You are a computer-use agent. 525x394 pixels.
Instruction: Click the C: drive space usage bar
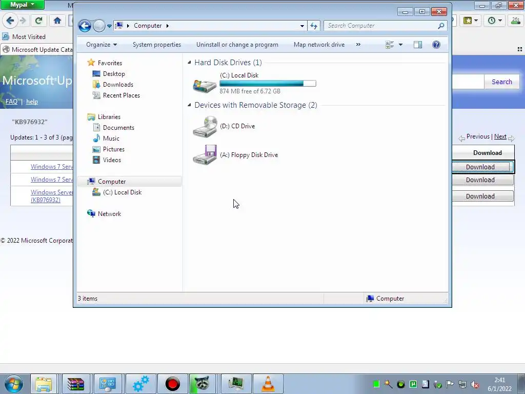tap(268, 83)
